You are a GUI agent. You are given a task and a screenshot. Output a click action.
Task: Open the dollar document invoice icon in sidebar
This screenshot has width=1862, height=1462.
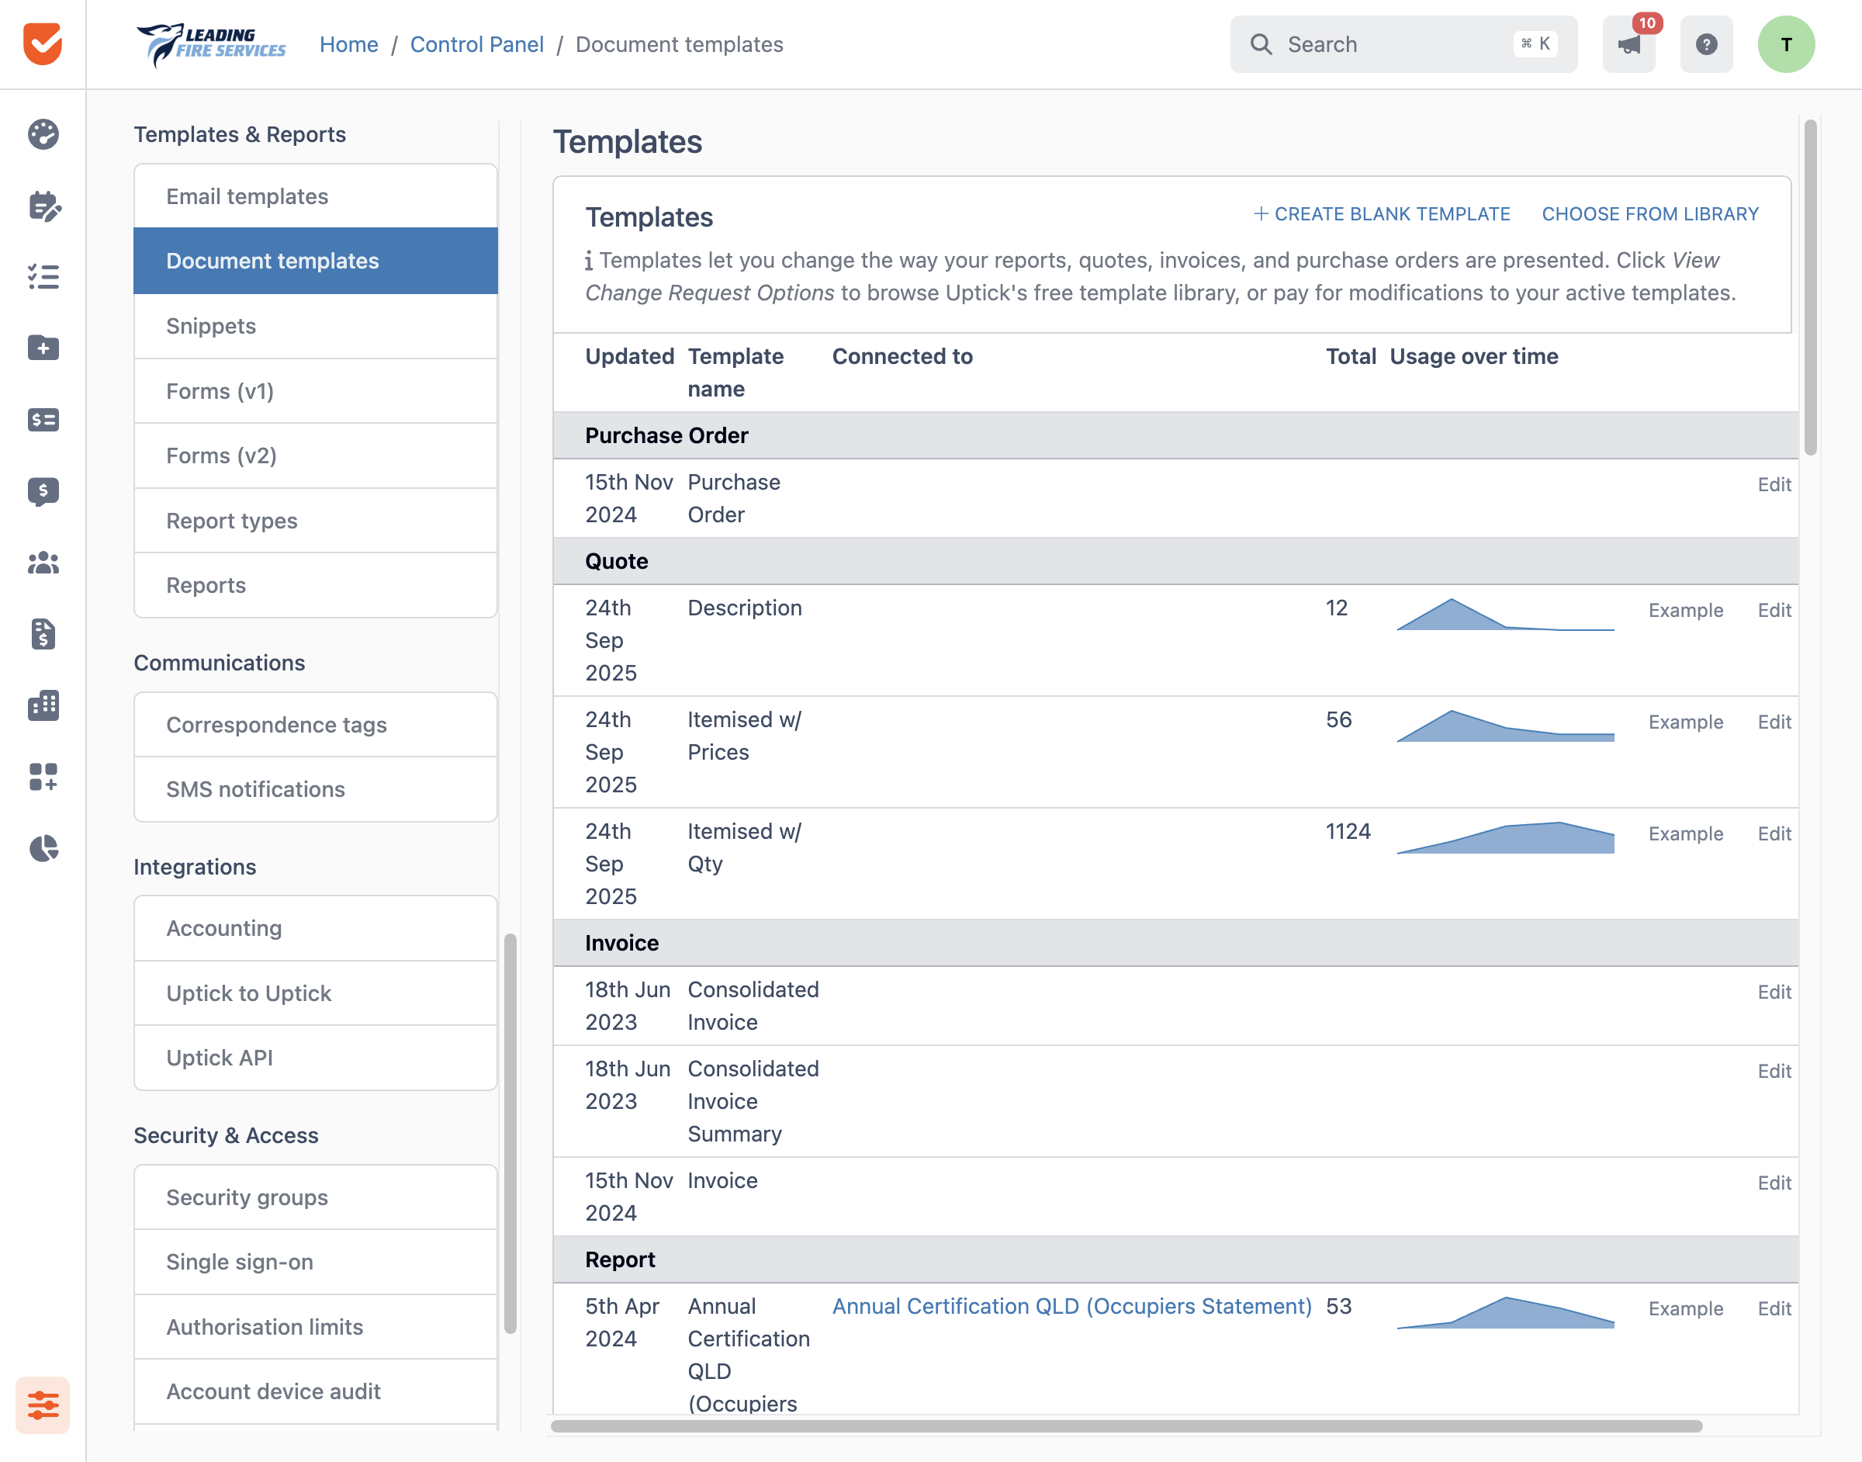pyautogui.click(x=43, y=634)
